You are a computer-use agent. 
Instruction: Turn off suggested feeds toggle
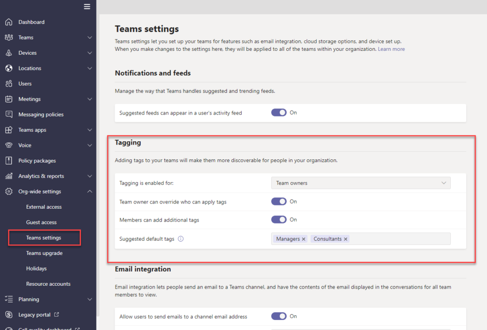pyautogui.click(x=279, y=112)
